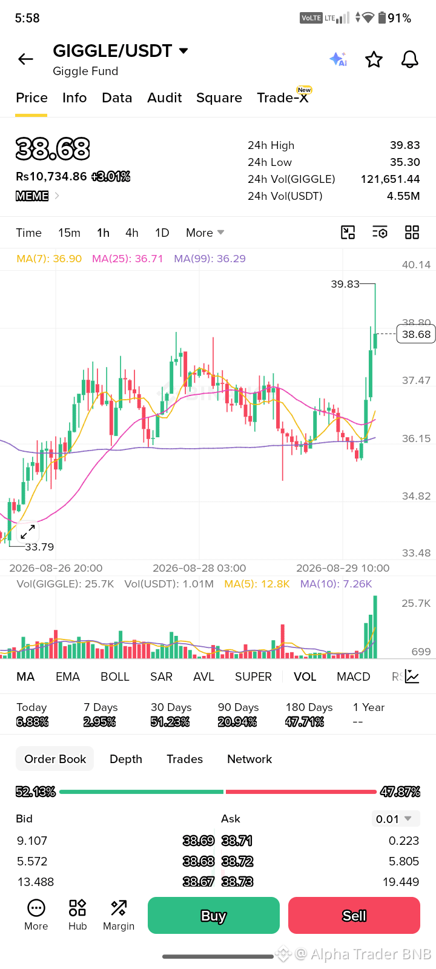436x969 pixels.
Task: Select the Trades tab
Action: (x=185, y=759)
